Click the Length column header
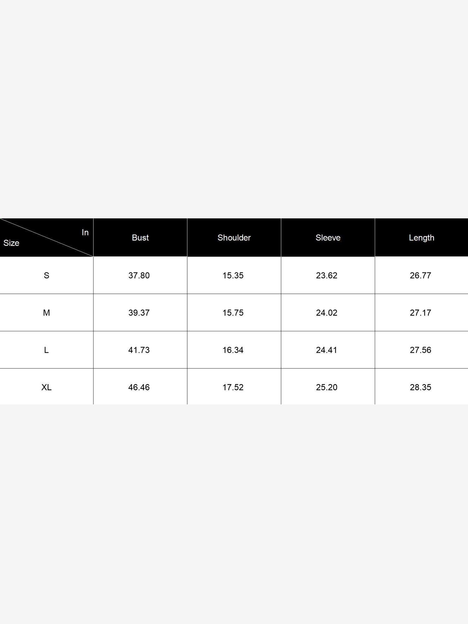 pyautogui.click(x=422, y=238)
